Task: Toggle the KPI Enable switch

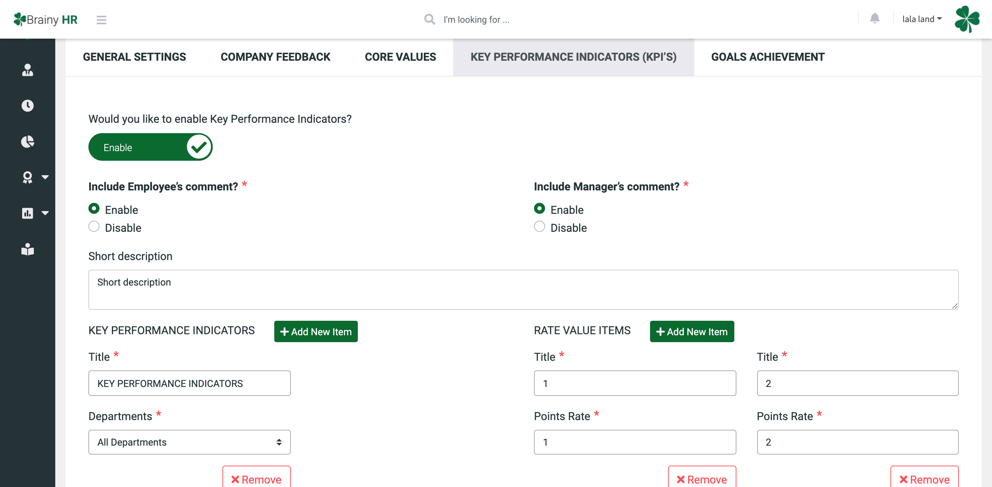Action: click(150, 147)
